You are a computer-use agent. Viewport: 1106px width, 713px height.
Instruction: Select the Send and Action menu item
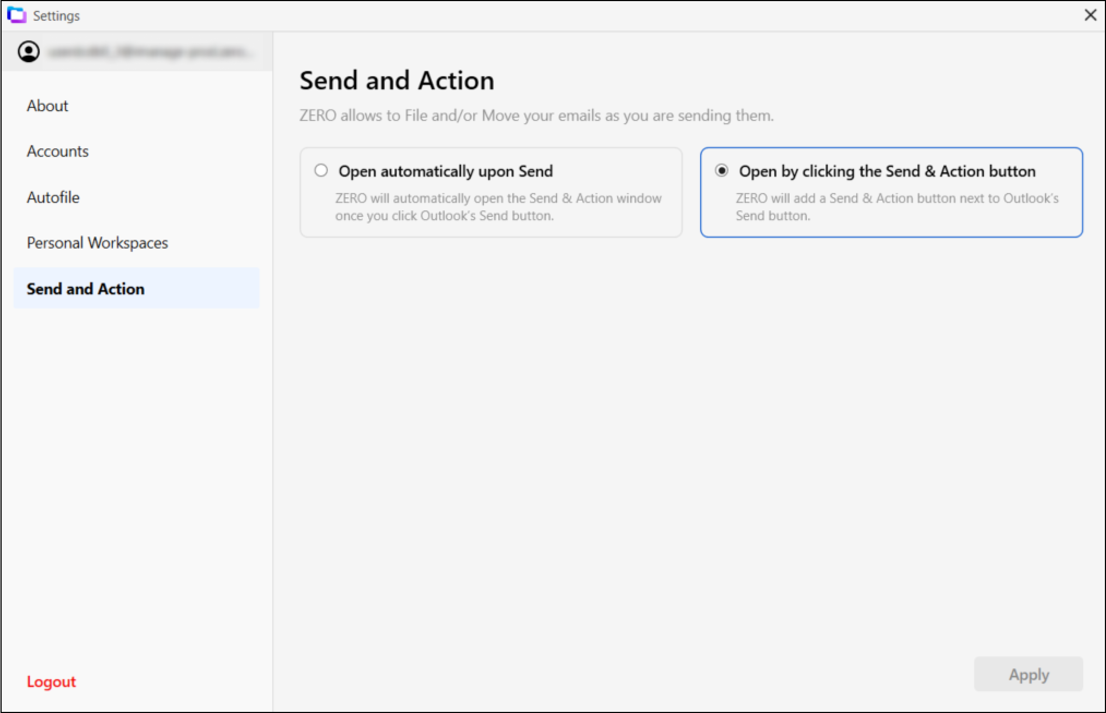(x=136, y=288)
